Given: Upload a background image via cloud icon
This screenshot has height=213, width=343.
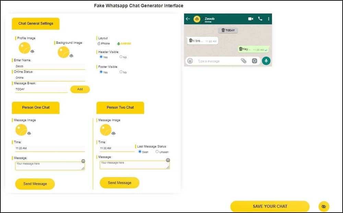Looking at the screenshot, I should [71, 56].
